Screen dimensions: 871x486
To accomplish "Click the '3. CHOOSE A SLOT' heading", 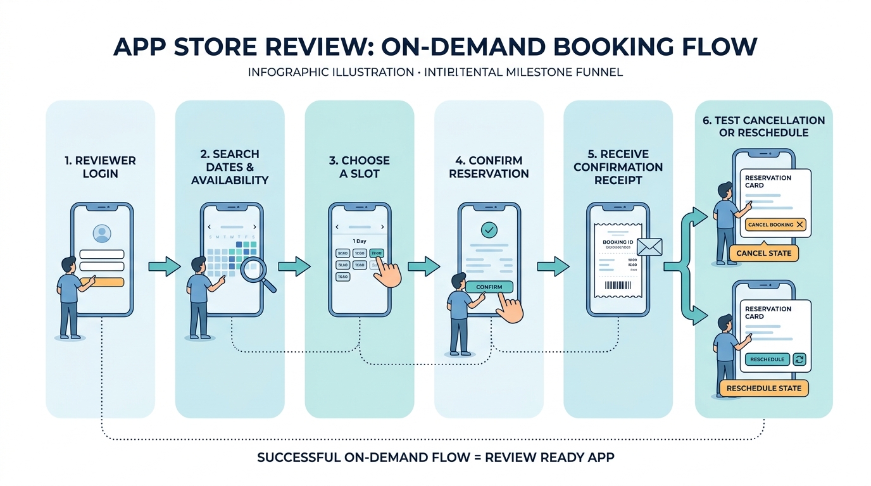I will tap(360, 167).
